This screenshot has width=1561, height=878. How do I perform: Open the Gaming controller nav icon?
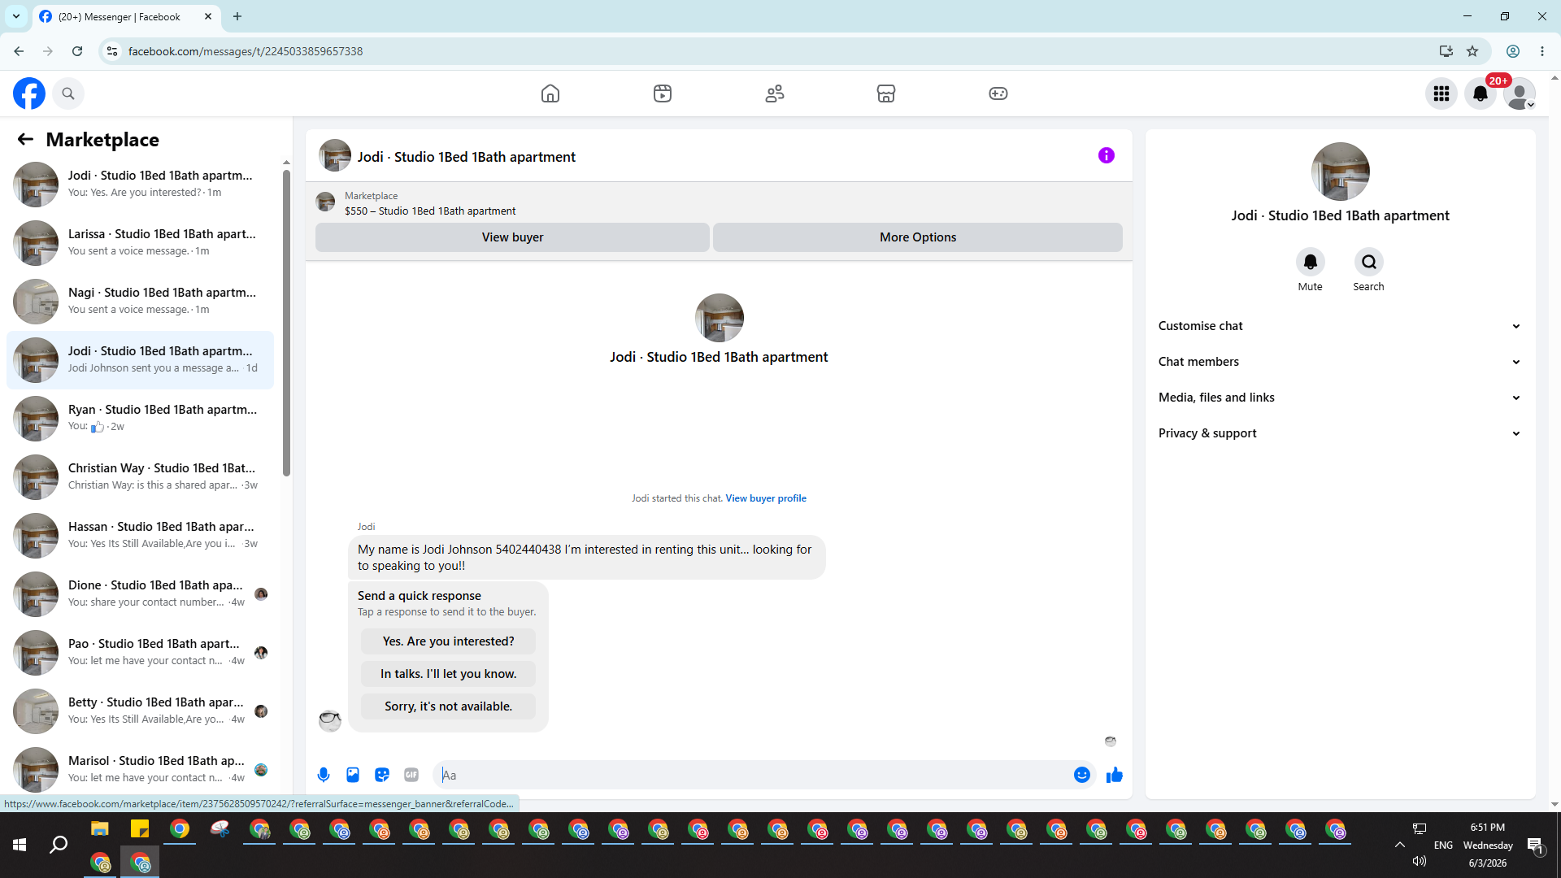coord(998,93)
